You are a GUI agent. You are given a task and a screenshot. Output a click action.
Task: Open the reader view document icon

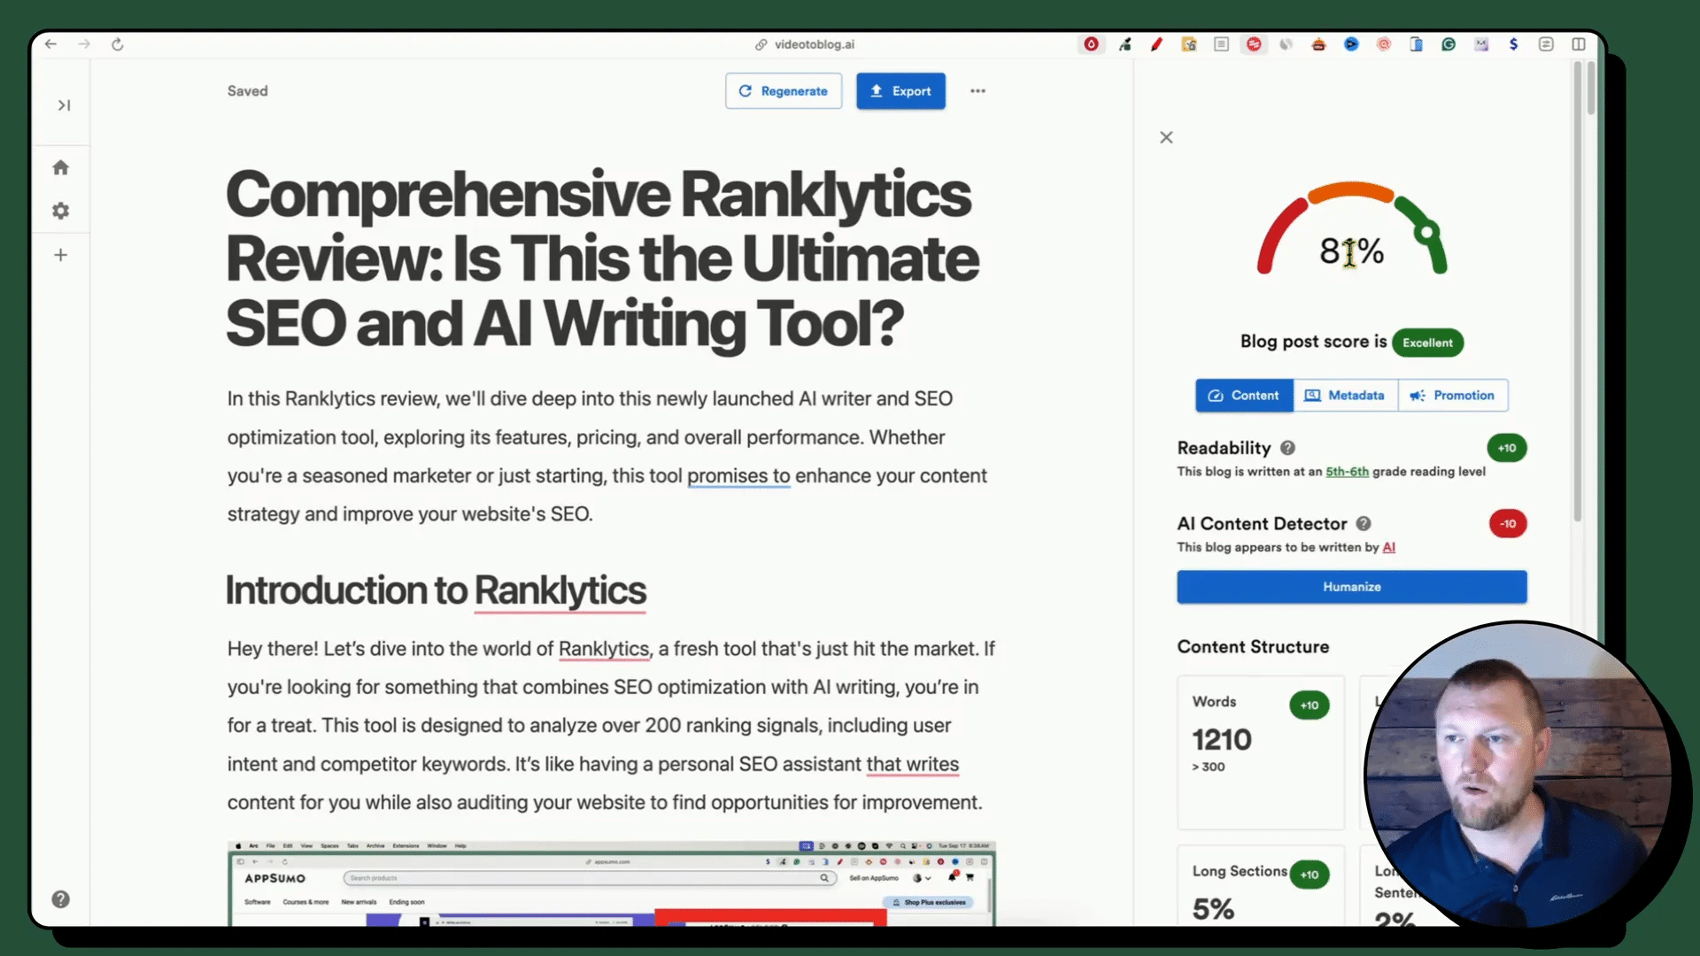[x=1221, y=44]
